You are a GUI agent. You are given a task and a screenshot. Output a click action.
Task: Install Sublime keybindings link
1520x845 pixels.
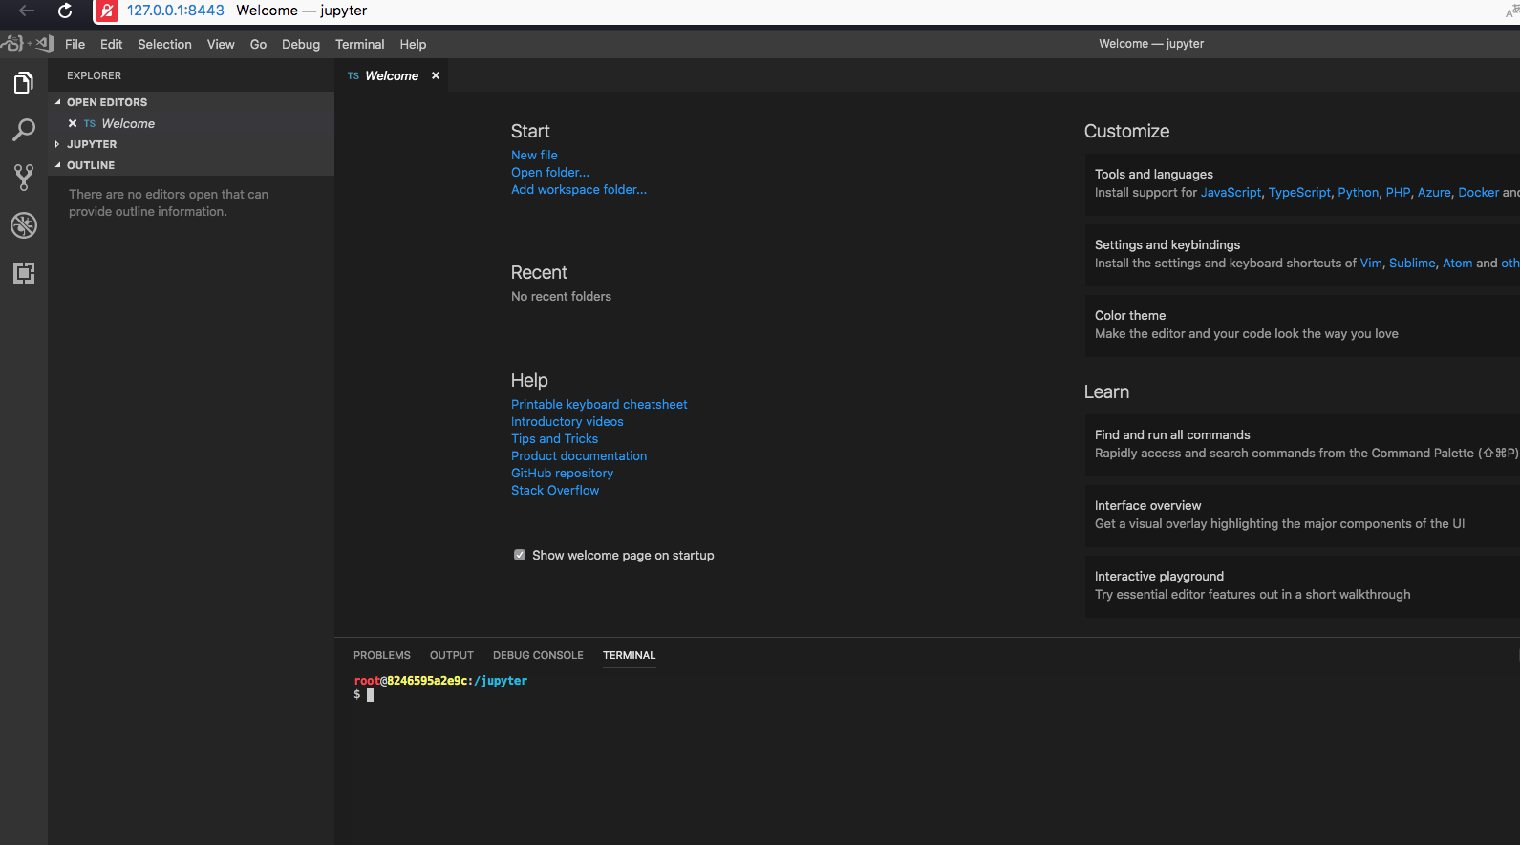click(1412, 263)
